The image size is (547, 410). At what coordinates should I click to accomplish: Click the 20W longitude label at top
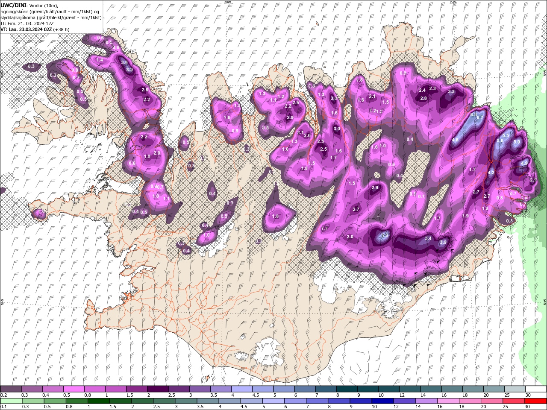(227, 2)
